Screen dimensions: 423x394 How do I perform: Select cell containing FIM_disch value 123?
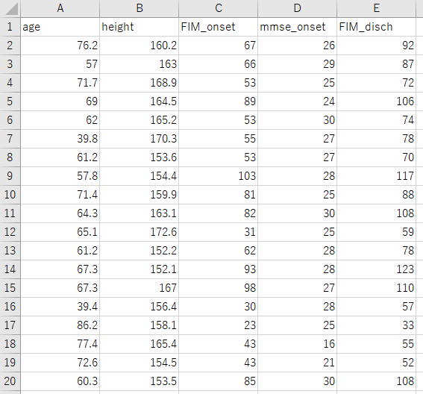[x=376, y=269]
